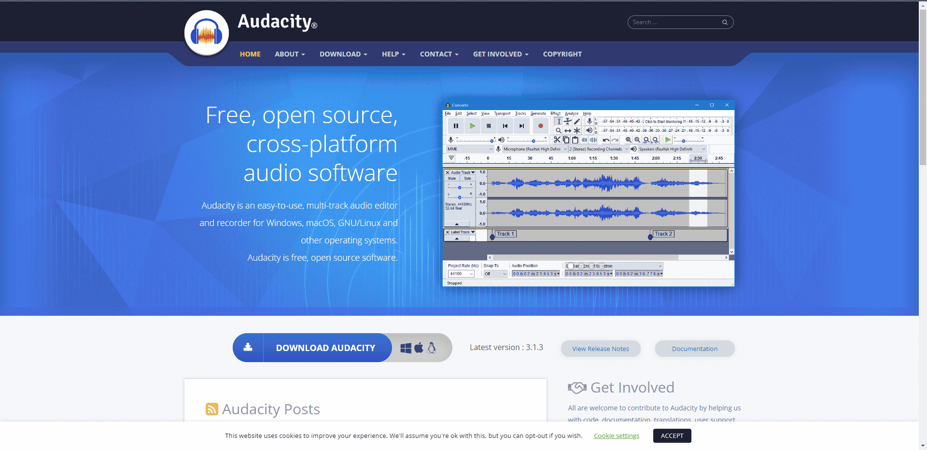Open Cookie settings link
The width and height of the screenshot is (927, 450).
click(617, 436)
